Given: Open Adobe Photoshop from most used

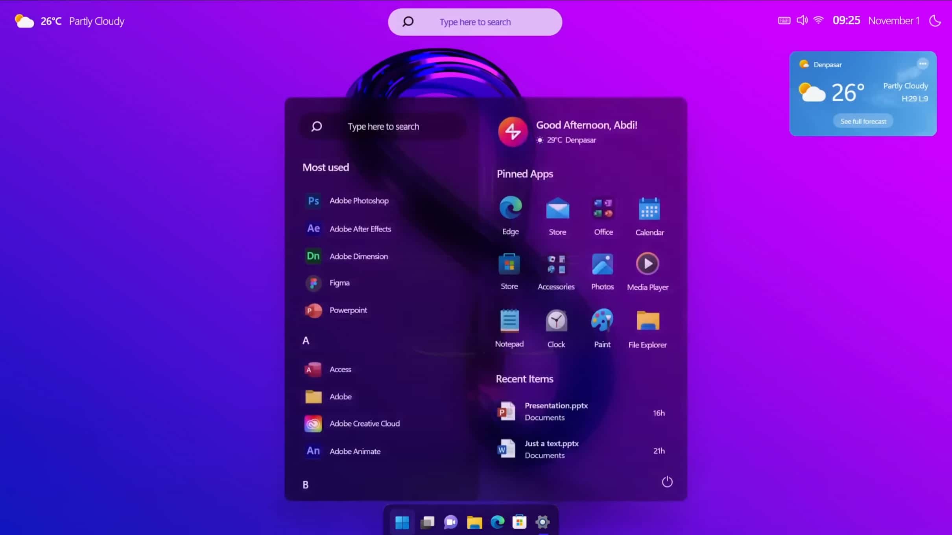Looking at the screenshot, I should tap(358, 200).
